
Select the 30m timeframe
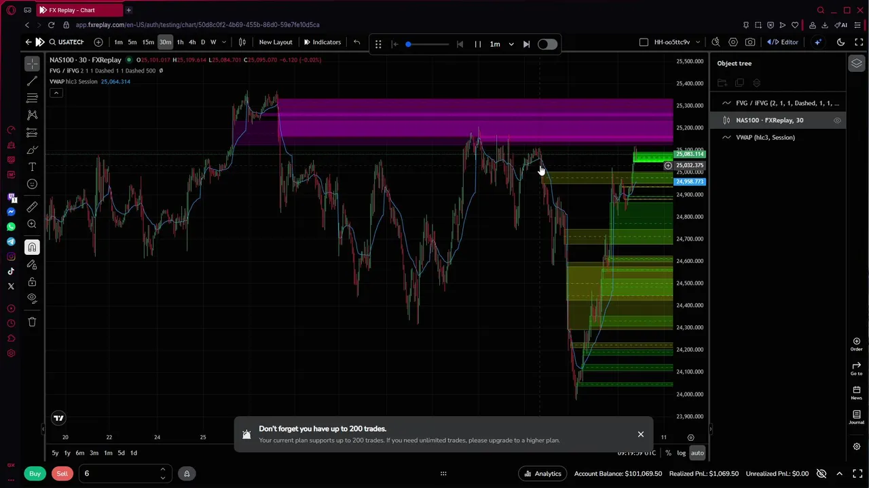click(165, 42)
